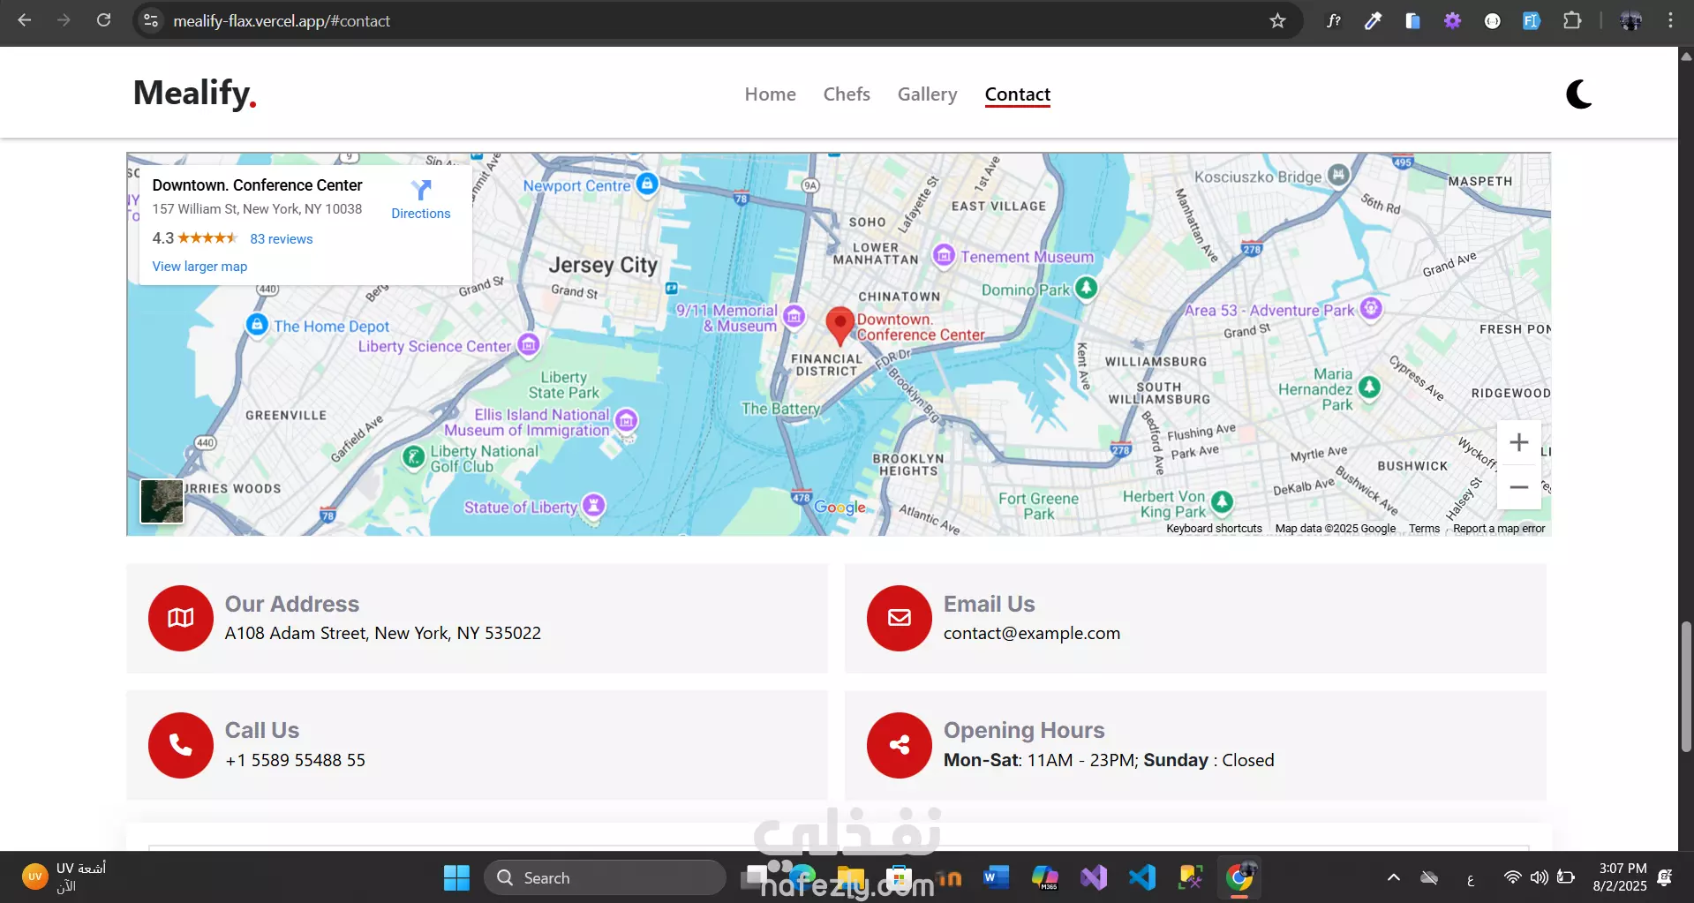
Task: Zoom in on the map
Action: click(1518, 442)
